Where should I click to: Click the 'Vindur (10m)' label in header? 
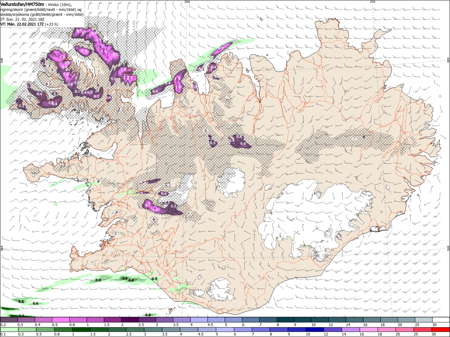[x=60, y=4]
